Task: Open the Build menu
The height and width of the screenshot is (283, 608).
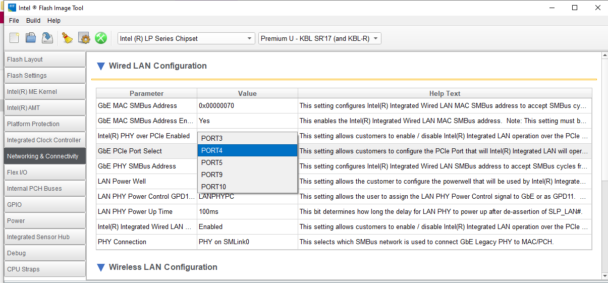Action: [33, 21]
